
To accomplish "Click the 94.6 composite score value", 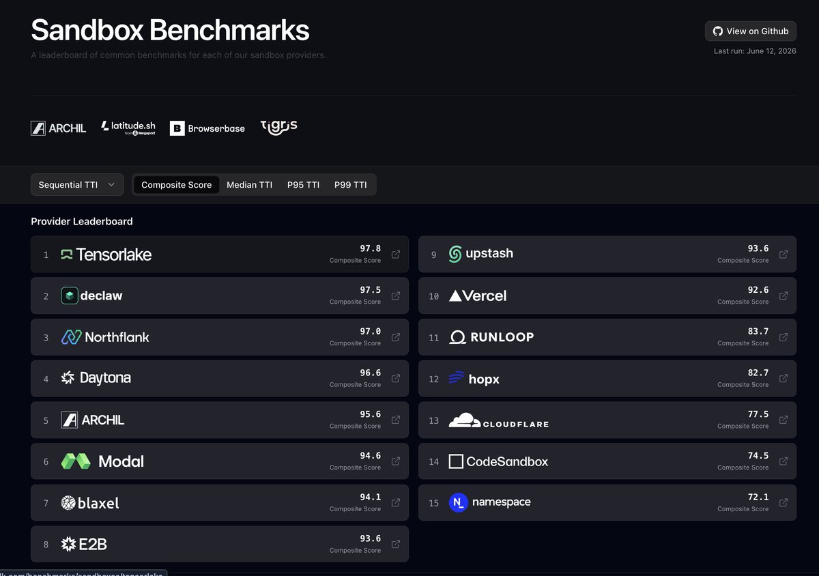I will point(371,456).
